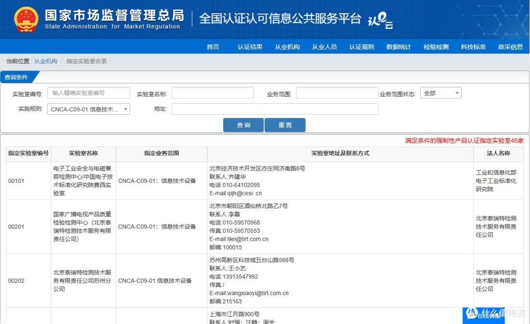530x324 pixels.
Task: Open the 数据统计 menu item
Action: click(399, 47)
